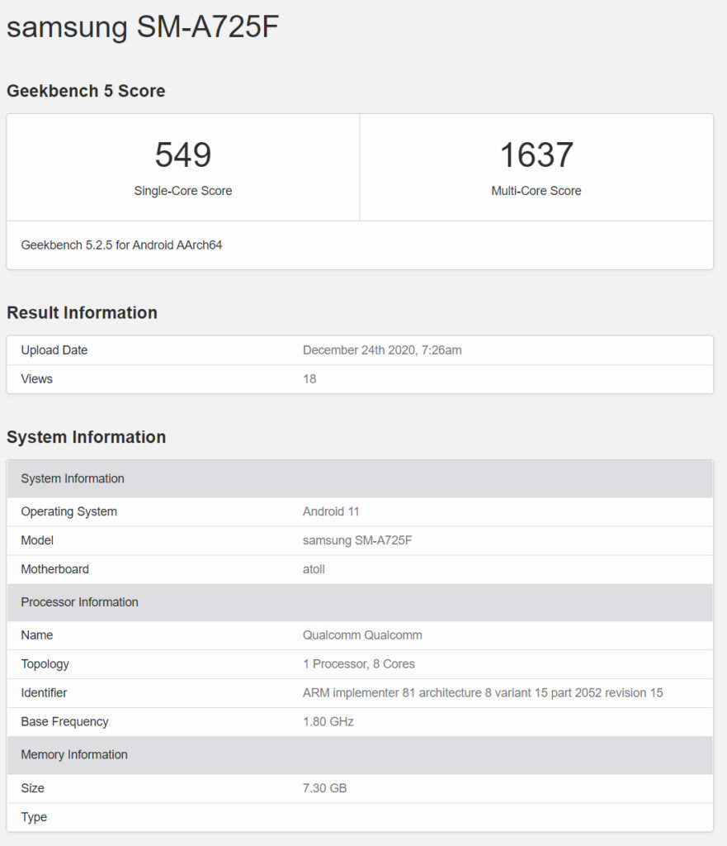Click the Result Information heading
The image size is (727, 846).
[x=82, y=312]
